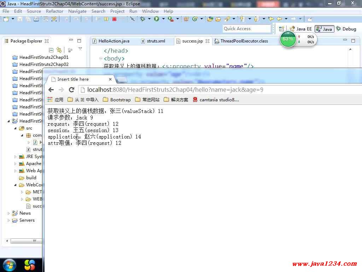This screenshot has height=272, width=362.
Task: Expand the Apache Tomcat library node
Action: [x=15, y=164]
